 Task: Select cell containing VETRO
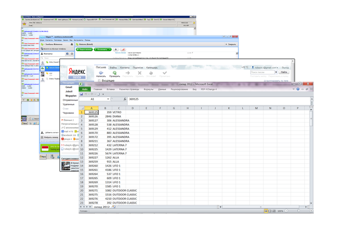(x=119, y=112)
